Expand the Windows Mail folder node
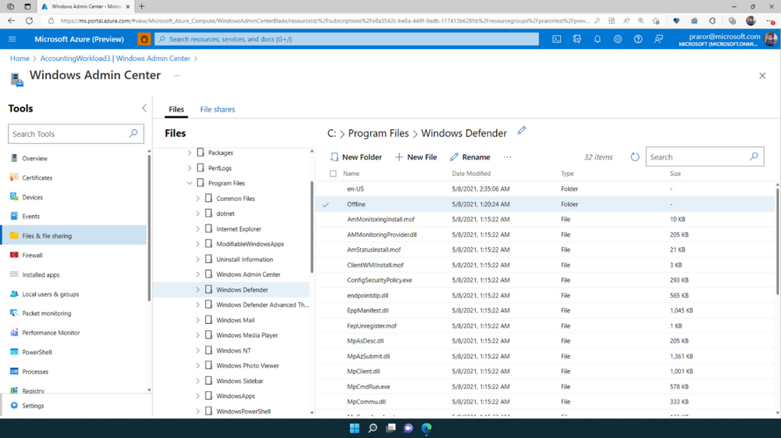 (x=197, y=320)
